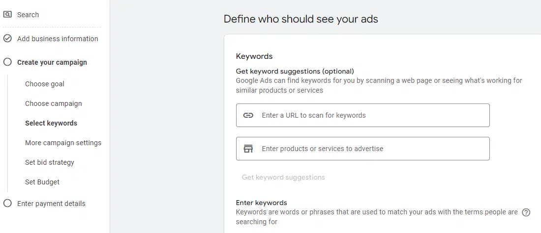Open the Choose goal sub-step
The height and width of the screenshot is (233, 541).
pos(44,84)
